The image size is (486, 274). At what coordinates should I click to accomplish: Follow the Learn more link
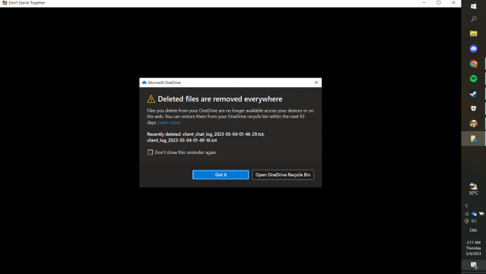[169, 122]
